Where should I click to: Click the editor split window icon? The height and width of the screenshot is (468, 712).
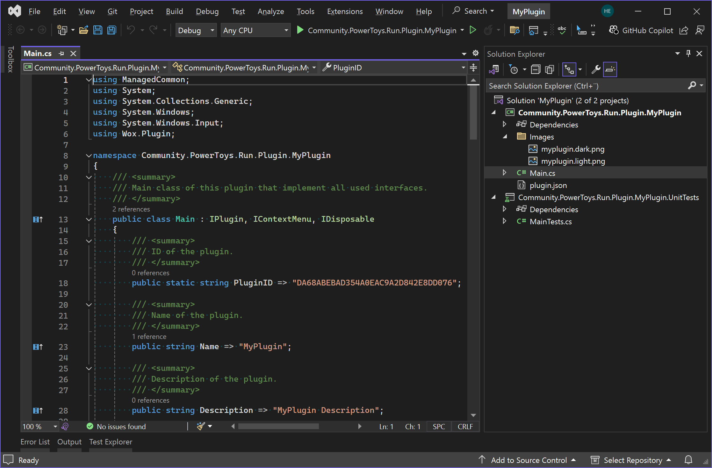[x=473, y=68]
